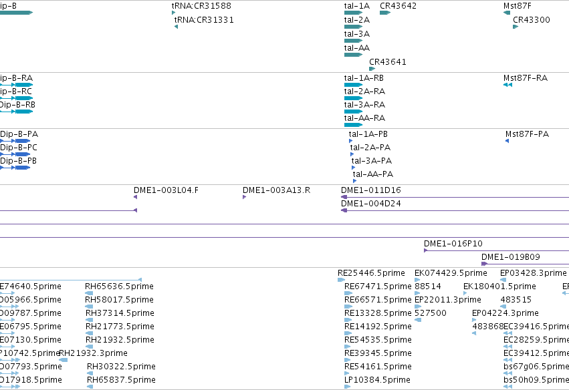The image size is (569, 390).
Task: Select the Dip-B-RB transcript label
Action: (x=17, y=105)
